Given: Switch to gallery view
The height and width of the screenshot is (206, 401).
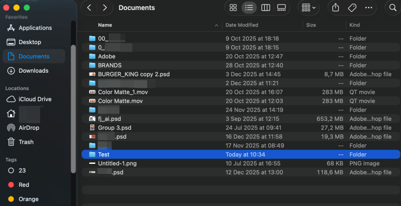Looking at the screenshot, I should (x=281, y=8).
